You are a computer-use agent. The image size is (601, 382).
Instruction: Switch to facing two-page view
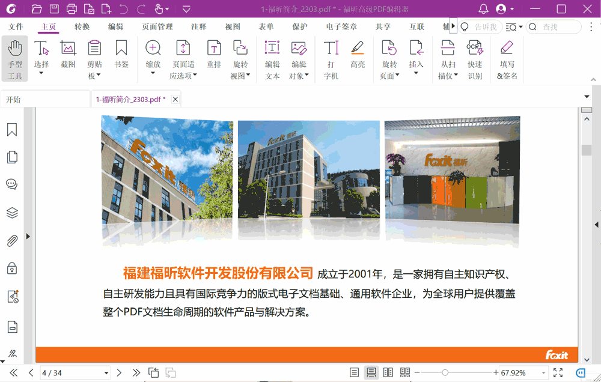point(388,372)
